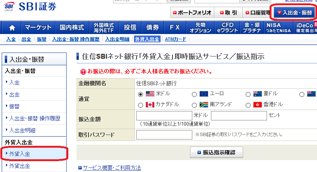Click the red warning exclamation icon
This screenshot has width=317, height=172.
click(x=83, y=72)
